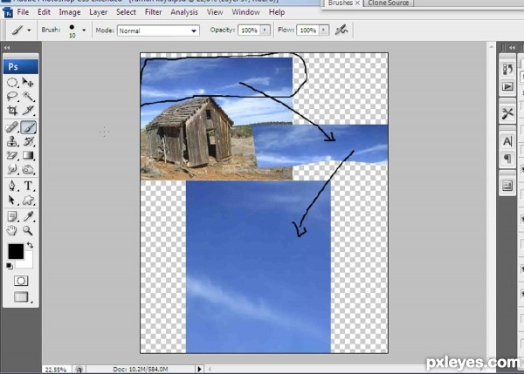Select the Eyedropper tool
Viewport: 524px width, 374px height.
pos(28,216)
